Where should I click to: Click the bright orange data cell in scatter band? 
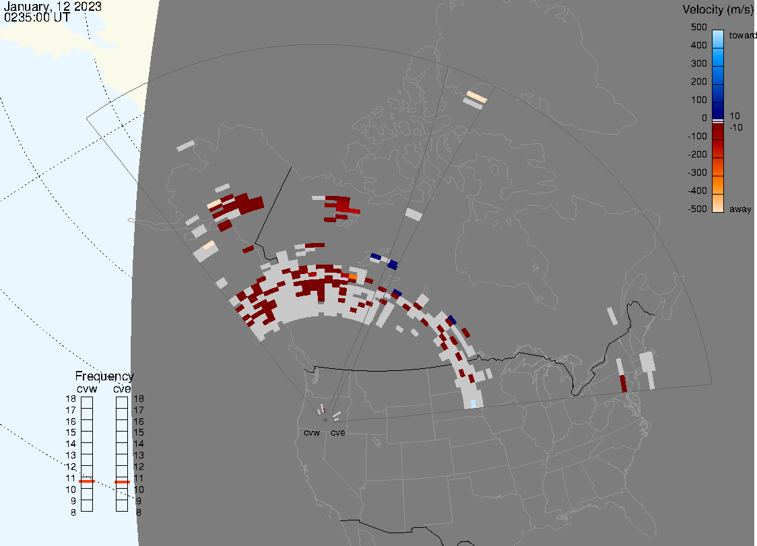tap(352, 277)
